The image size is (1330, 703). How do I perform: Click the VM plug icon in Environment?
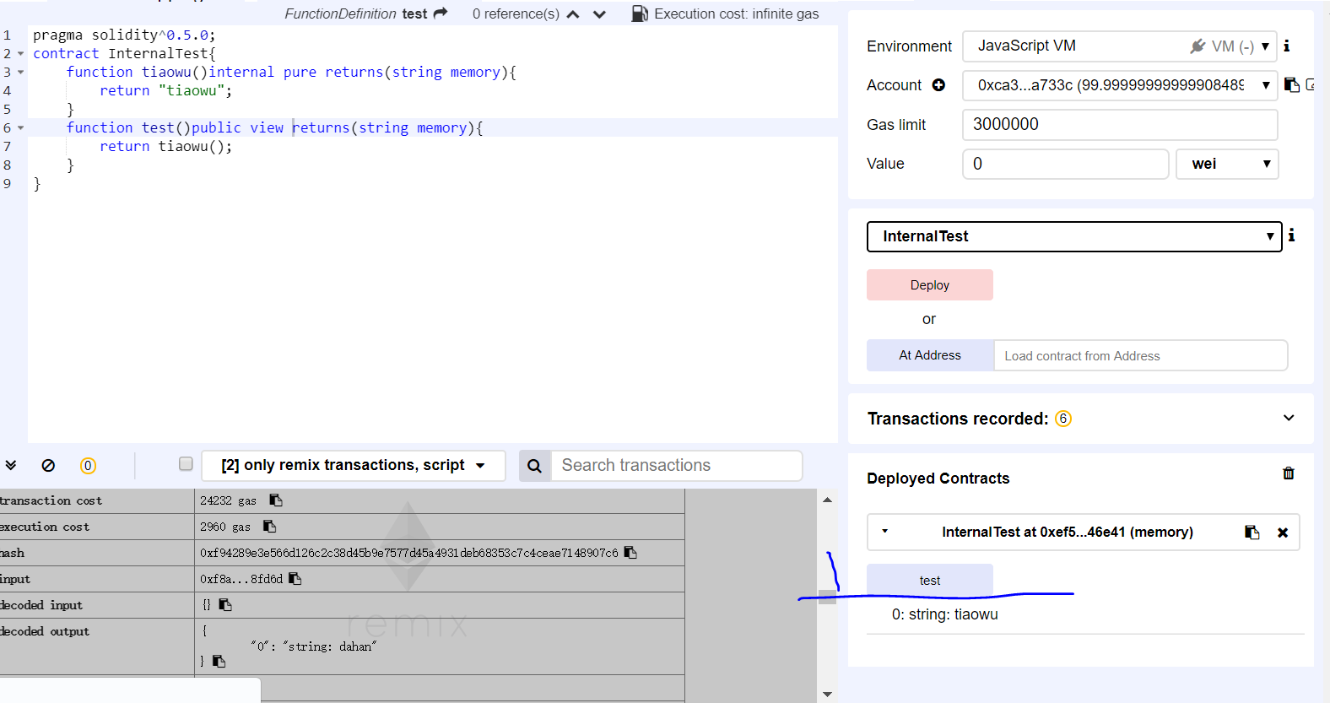pyautogui.click(x=1198, y=46)
